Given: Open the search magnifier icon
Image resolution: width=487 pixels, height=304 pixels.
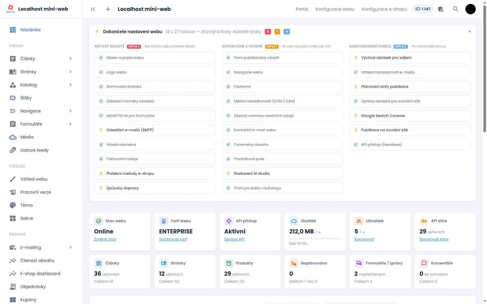Looking at the screenshot, I should click(455, 9).
